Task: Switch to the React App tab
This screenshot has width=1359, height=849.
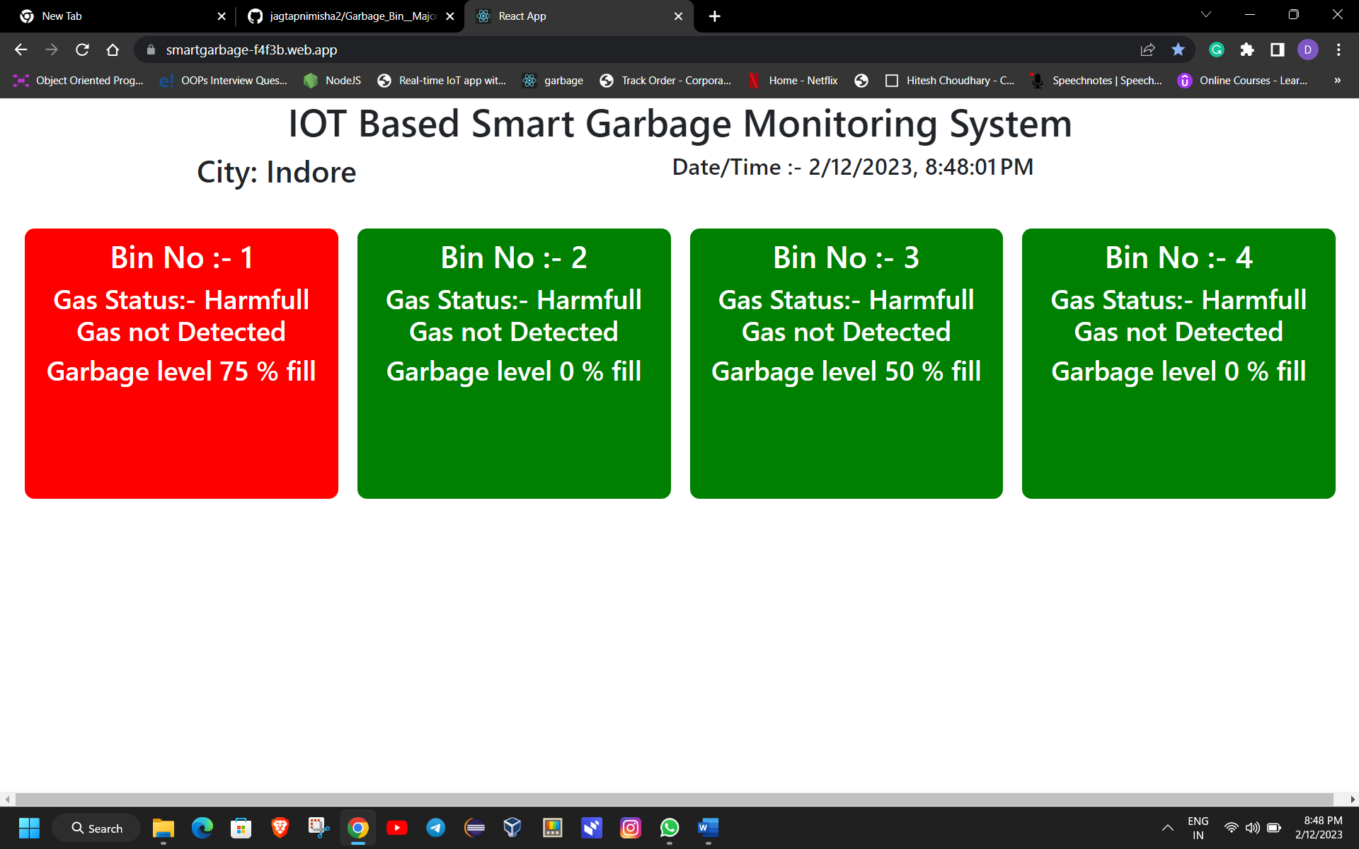Action: [524, 16]
